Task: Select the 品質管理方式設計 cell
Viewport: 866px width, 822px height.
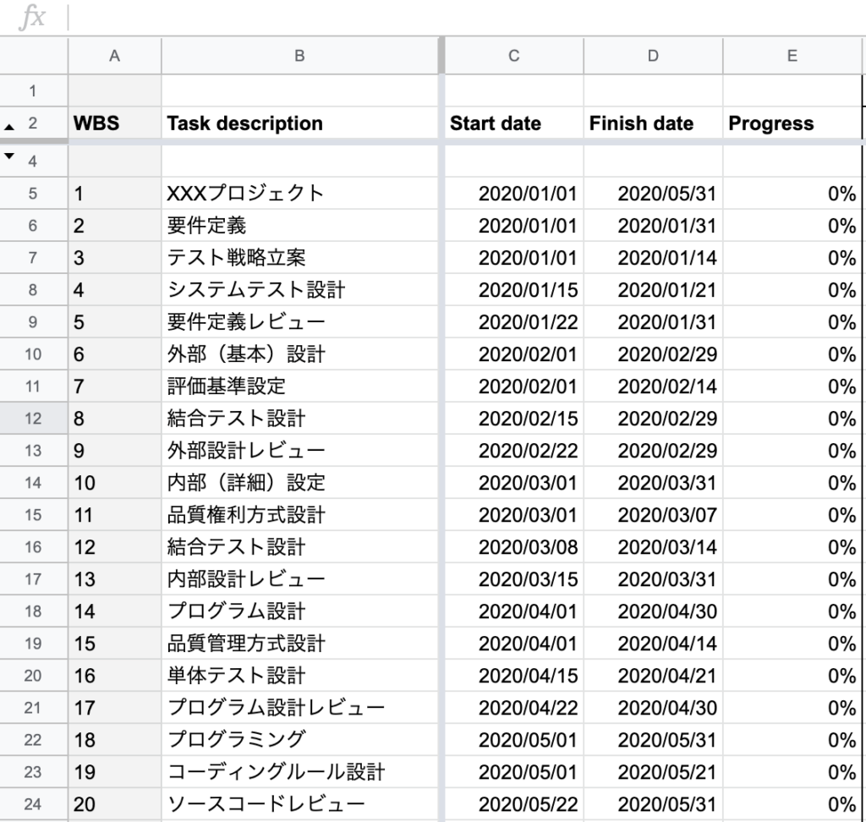Action: (299, 643)
